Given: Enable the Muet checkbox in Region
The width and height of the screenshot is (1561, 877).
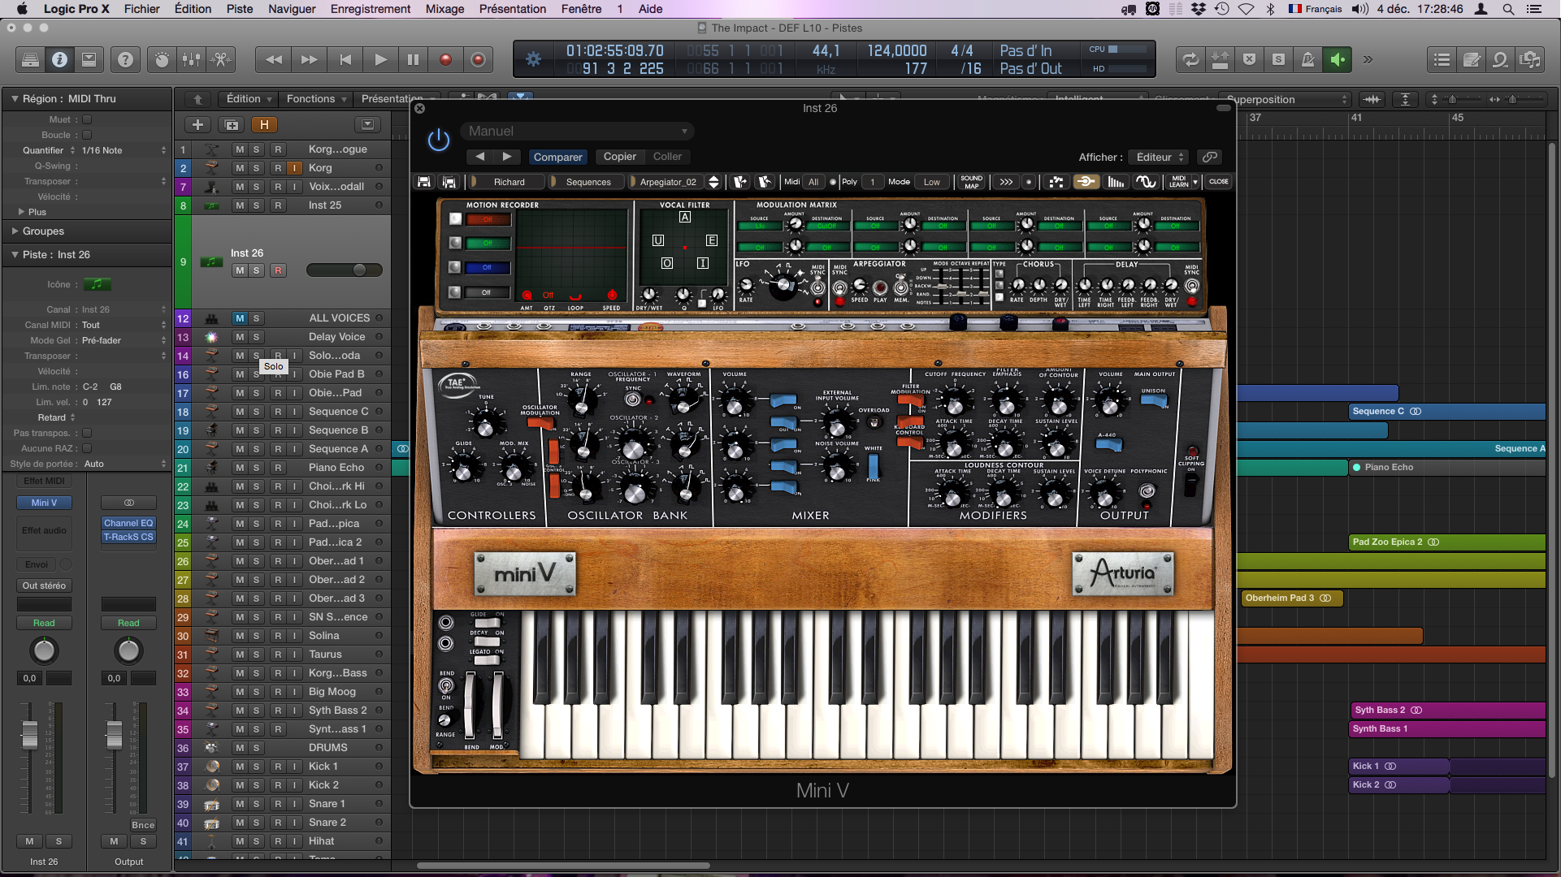Looking at the screenshot, I should (x=87, y=119).
